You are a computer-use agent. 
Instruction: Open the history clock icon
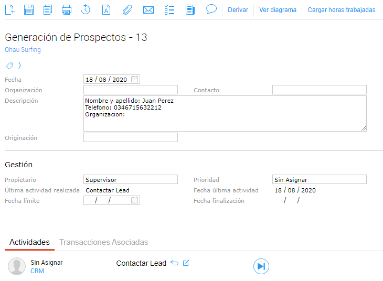86,9
